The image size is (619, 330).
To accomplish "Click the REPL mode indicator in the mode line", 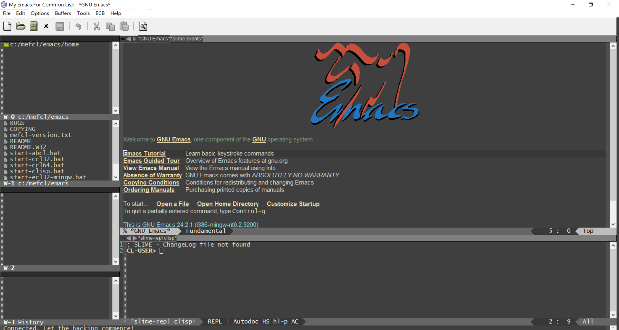I will [x=215, y=321].
